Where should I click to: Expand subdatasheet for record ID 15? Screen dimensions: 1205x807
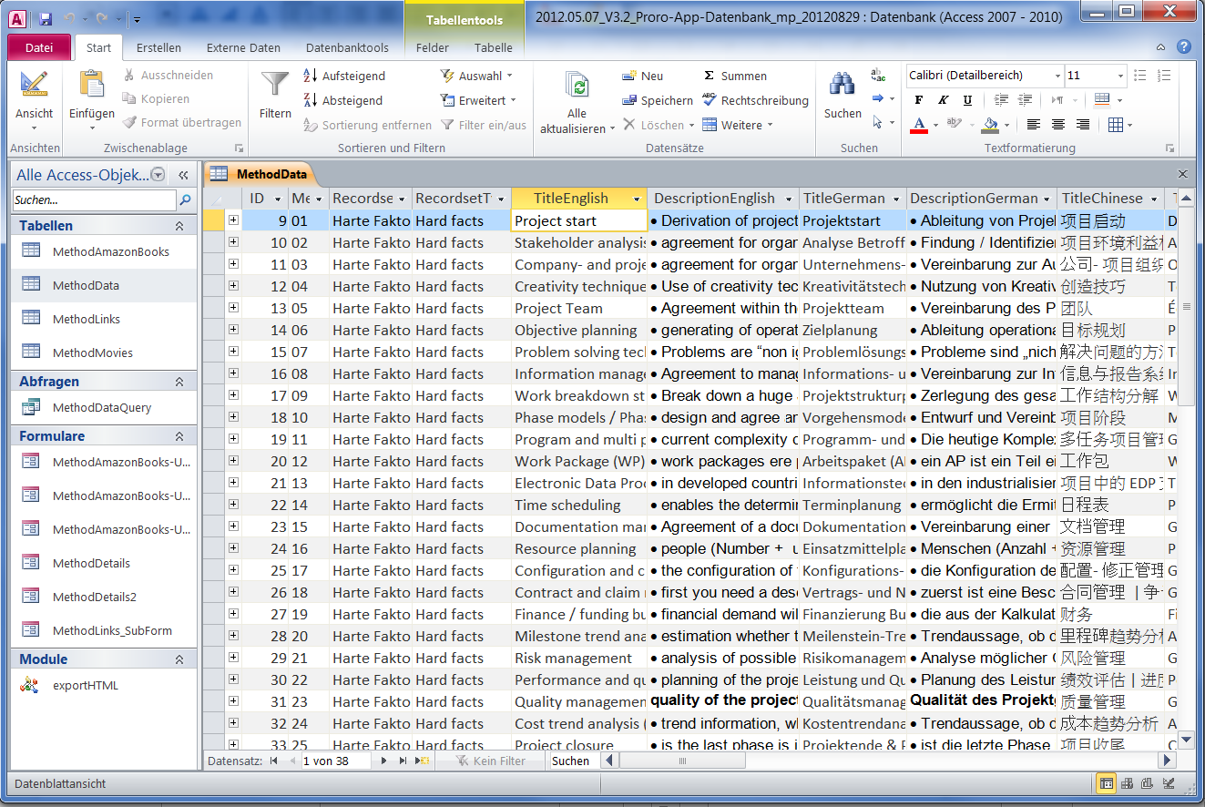(233, 351)
